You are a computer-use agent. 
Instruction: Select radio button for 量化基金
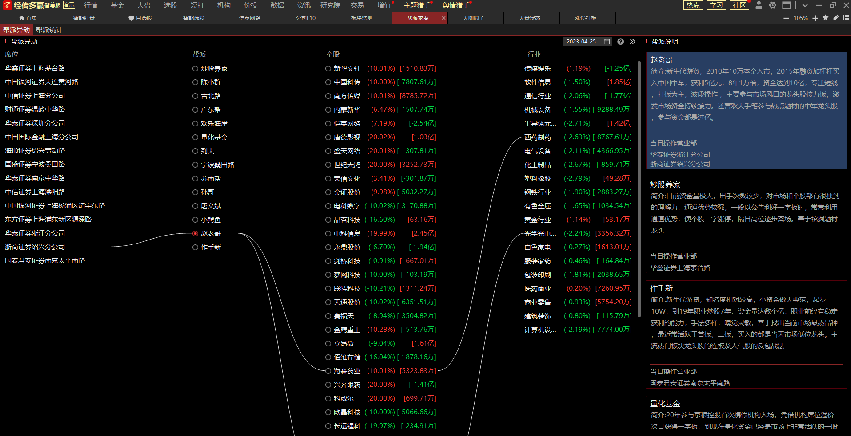195,137
